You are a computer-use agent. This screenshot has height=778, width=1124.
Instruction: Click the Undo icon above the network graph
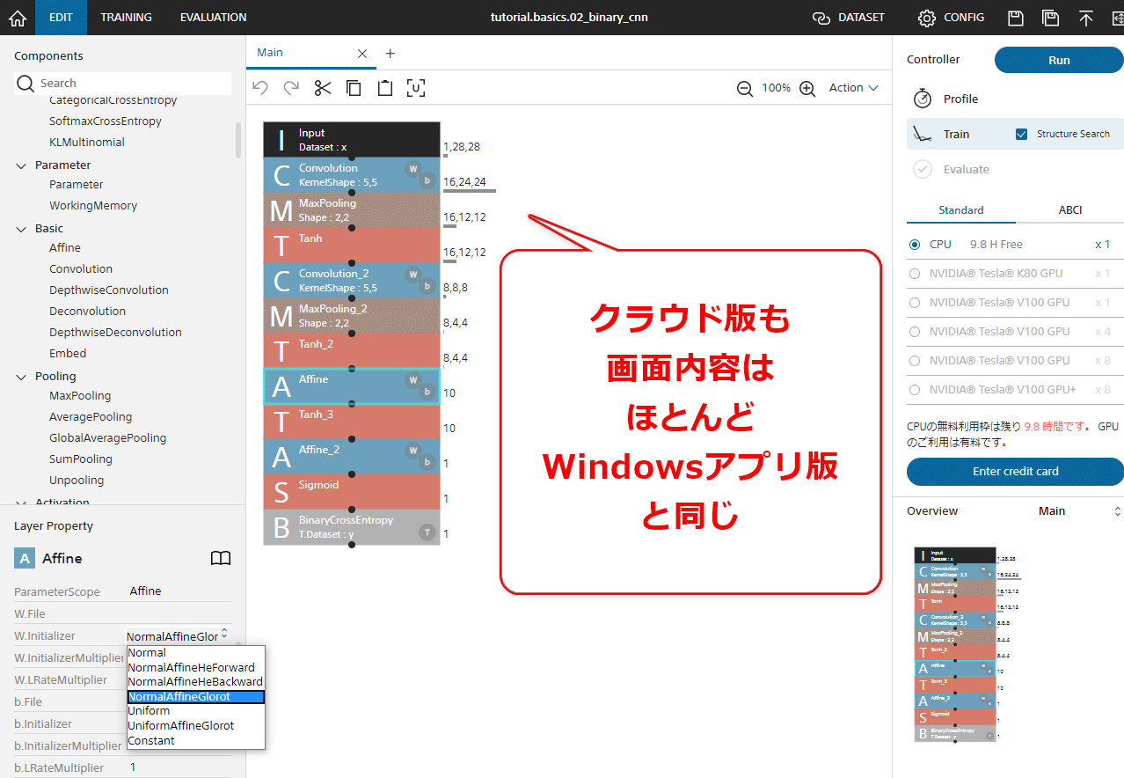[259, 87]
